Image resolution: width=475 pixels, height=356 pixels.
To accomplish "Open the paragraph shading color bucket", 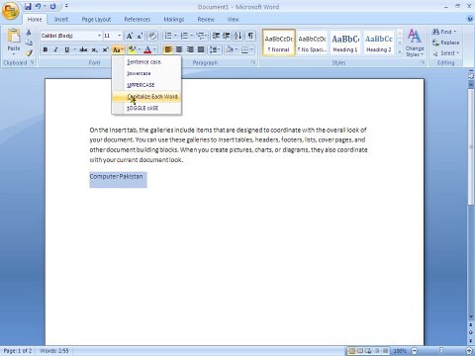I will point(230,49).
